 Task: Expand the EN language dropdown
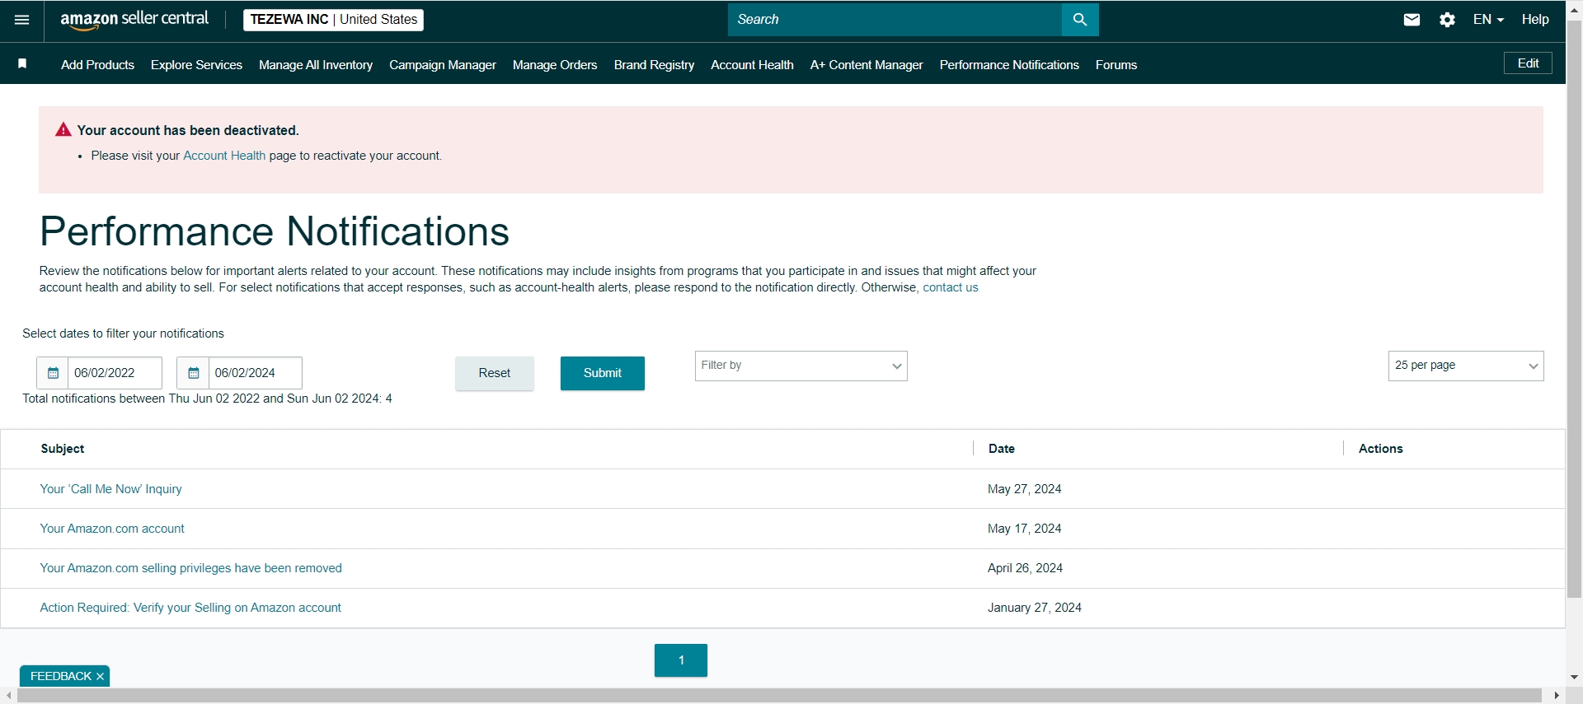point(1488,20)
